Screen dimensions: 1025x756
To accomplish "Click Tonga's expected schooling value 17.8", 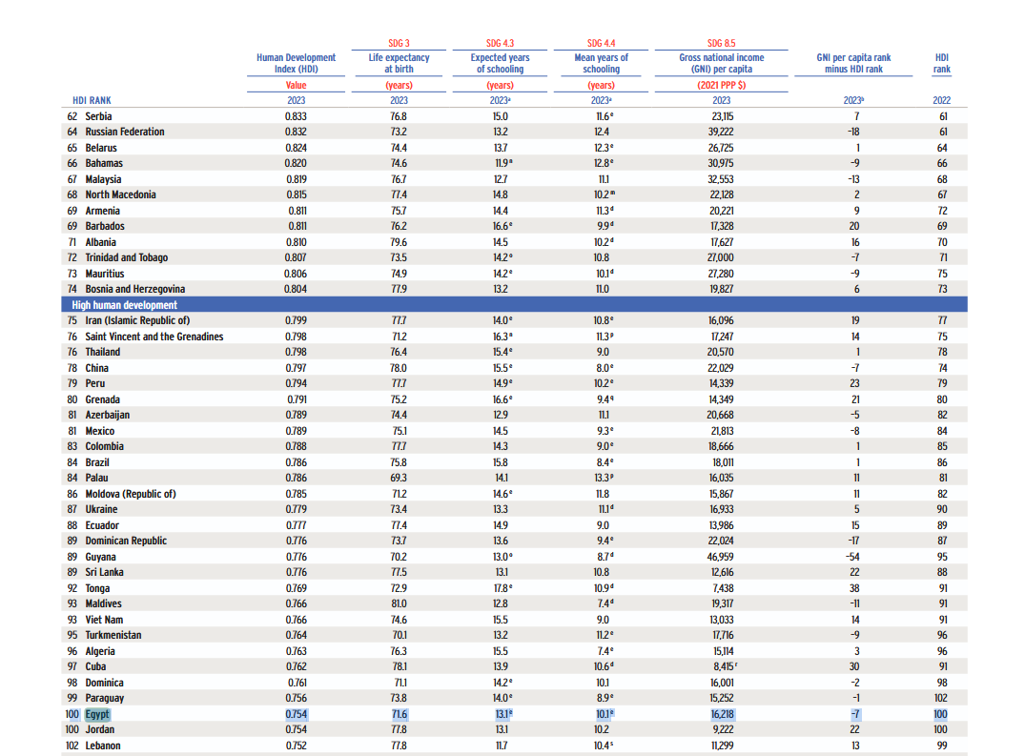I will coord(499,588).
